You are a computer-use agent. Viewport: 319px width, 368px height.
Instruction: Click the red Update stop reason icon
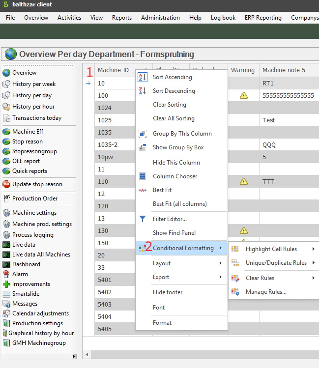tap(6, 184)
